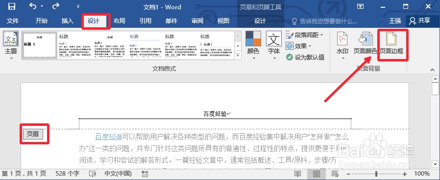Switch to the 开始 tab
This screenshot has height=180, width=440.
(41, 21)
